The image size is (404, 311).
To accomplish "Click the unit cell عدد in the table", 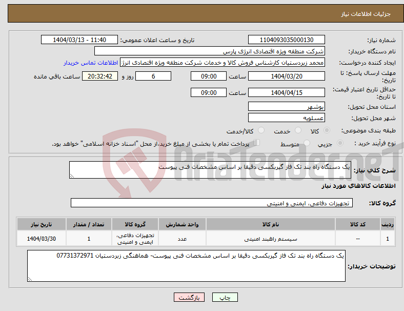I will coord(182,239).
